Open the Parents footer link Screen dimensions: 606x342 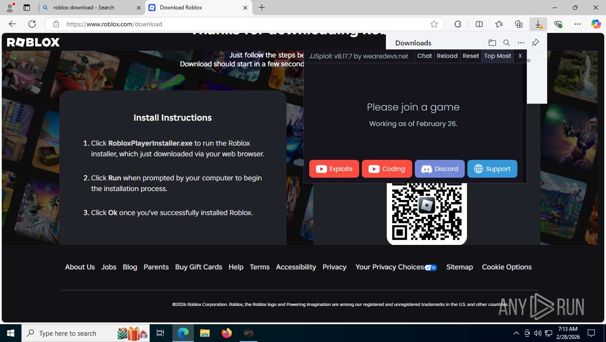pyautogui.click(x=156, y=267)
